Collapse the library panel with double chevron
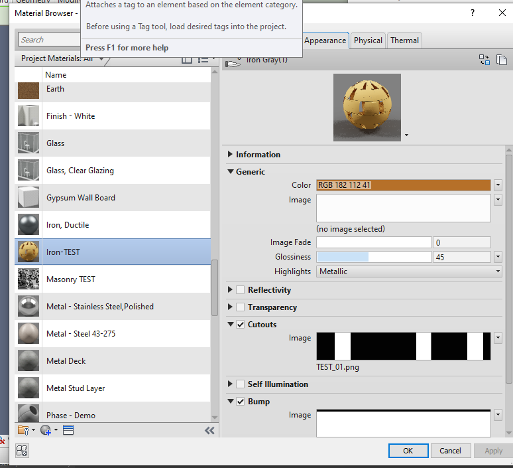Screen dimensions: 513x468 click(x=209, y=430)
